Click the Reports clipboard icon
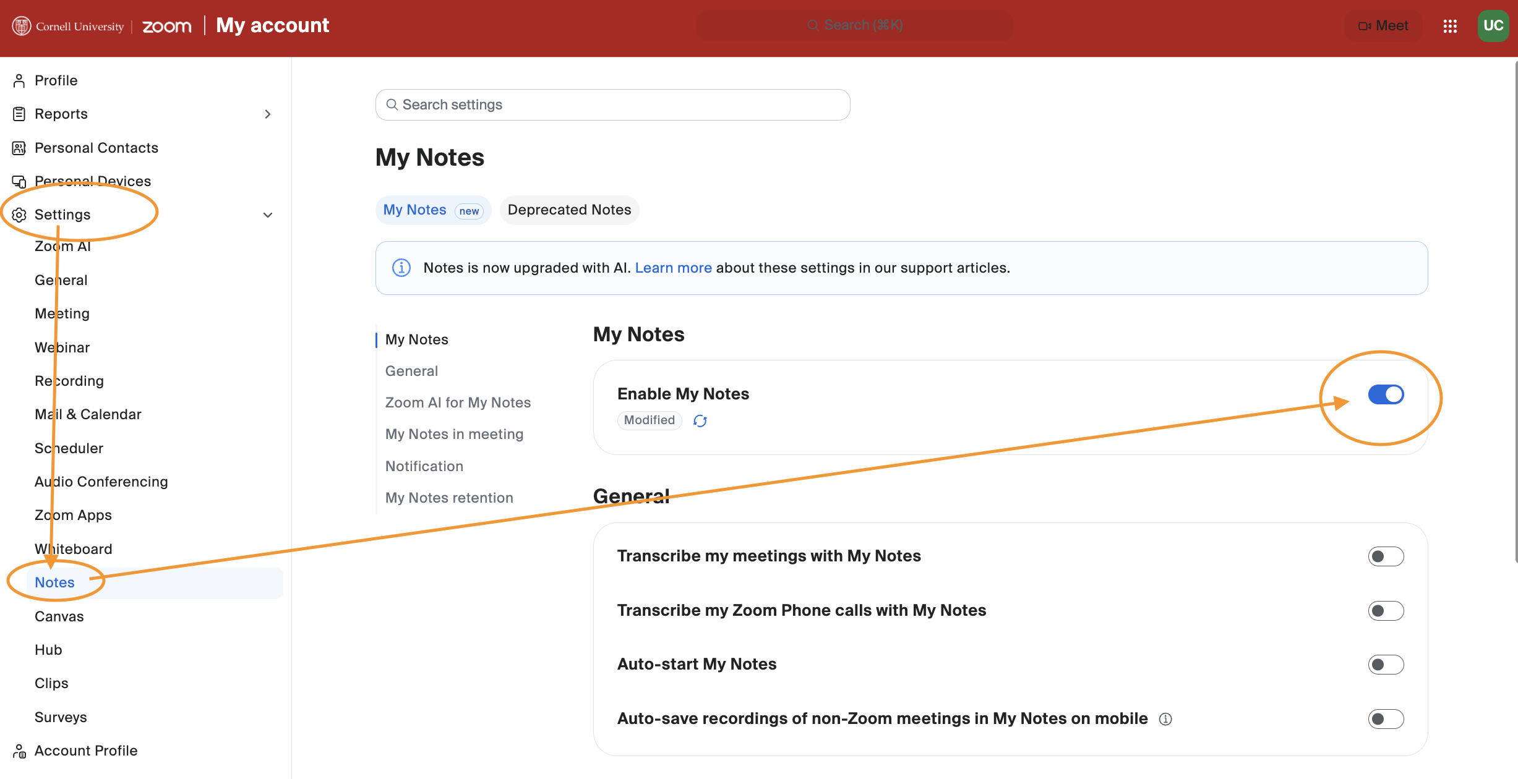The height and width of the screenshot is (779, 1518). tap(19, 114)
